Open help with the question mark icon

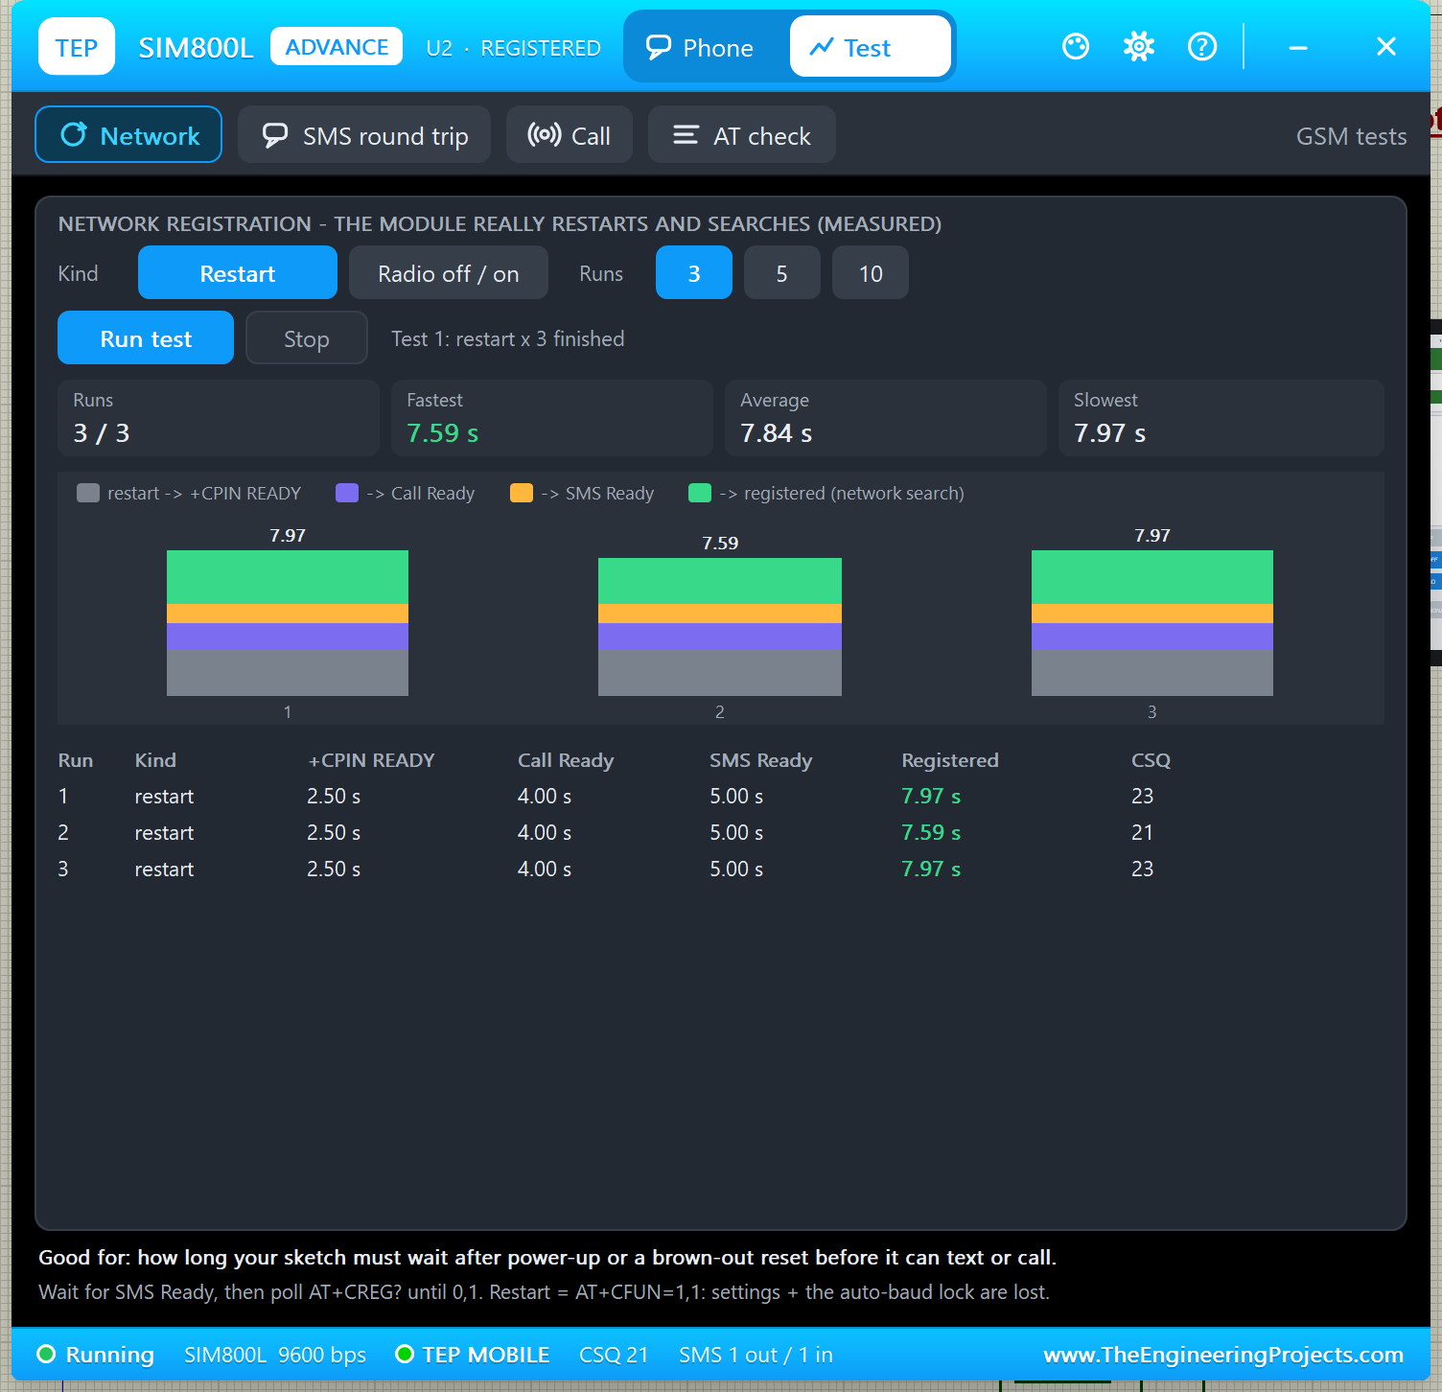[x=1202, y=46]
